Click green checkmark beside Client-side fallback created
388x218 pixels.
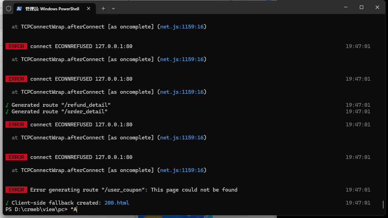click(7, 203)
